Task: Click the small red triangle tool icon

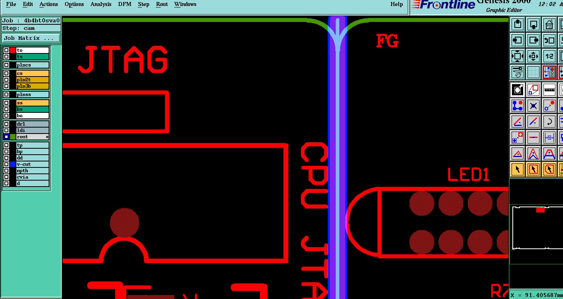Action: click(517, 153)
